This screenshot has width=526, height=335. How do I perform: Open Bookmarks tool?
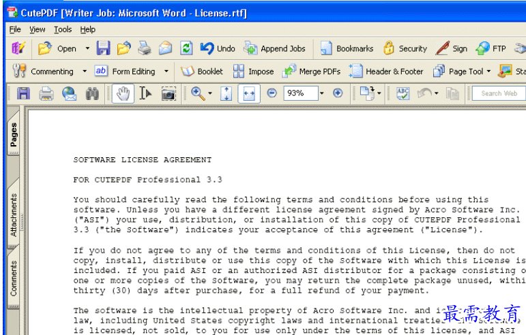347,48
